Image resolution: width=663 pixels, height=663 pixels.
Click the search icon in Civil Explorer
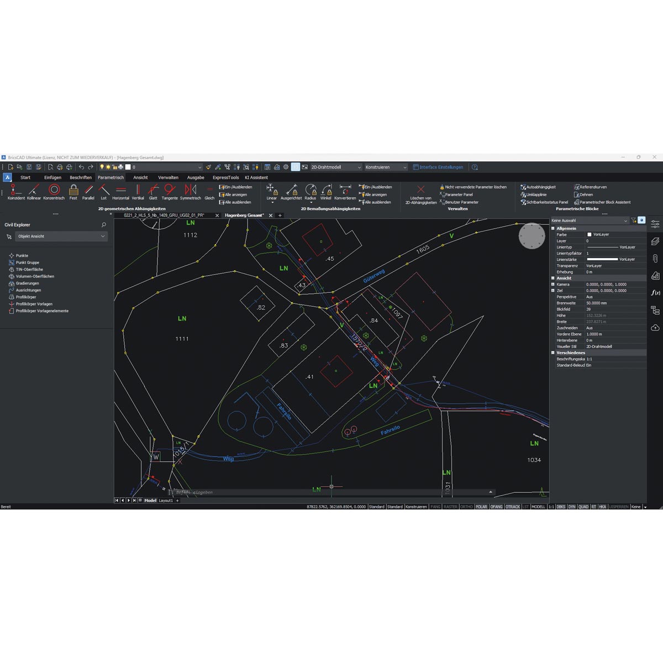coord(103,225)
